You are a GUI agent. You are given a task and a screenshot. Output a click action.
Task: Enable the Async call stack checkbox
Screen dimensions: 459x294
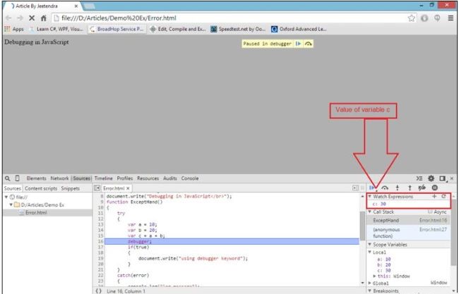pyautogui.click(x=430, y=212)
